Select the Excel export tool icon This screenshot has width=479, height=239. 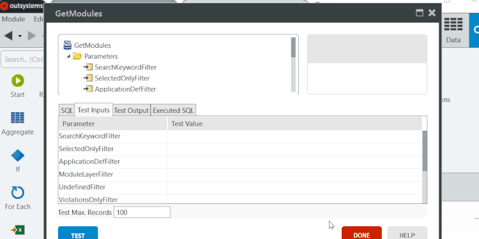[17, 230]
